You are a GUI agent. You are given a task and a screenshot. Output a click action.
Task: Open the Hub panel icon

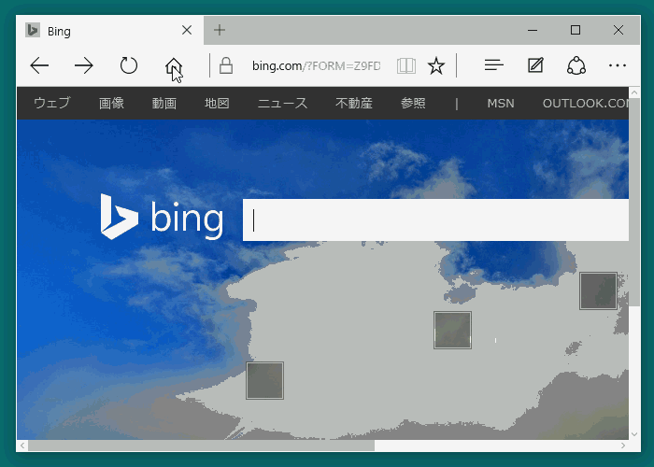pos(494,65)
